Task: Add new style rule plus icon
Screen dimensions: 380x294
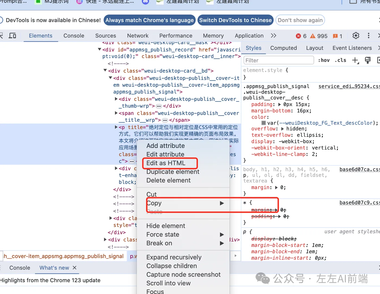Action: pyautogui.click(x=355, y=60)
